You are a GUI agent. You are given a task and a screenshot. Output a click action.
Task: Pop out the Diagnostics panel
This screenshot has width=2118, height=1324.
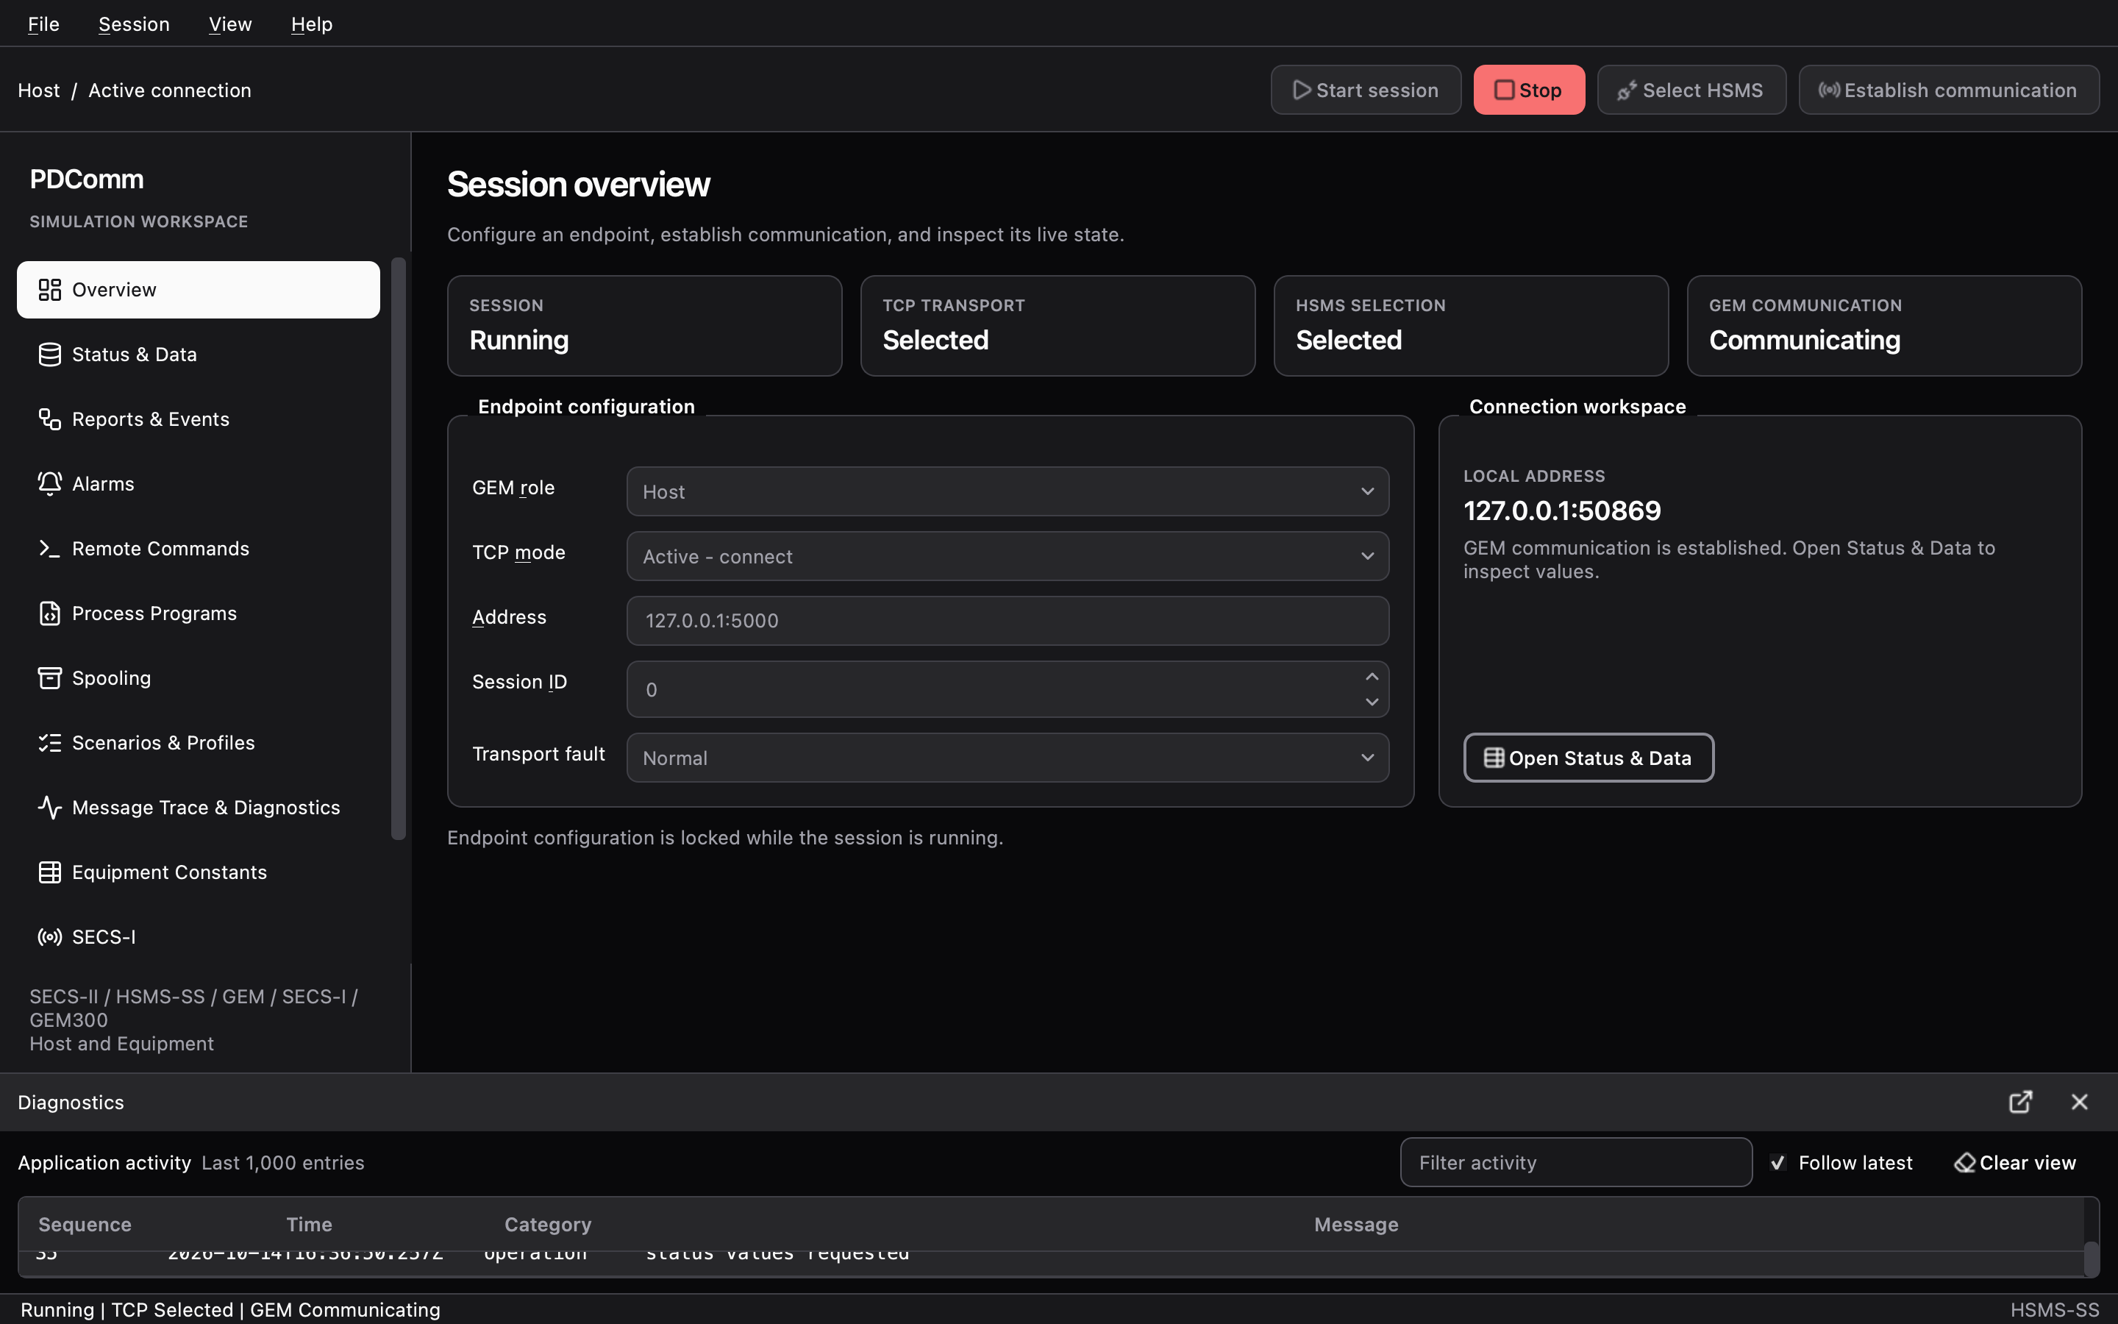click(x=2020, y=1103)
